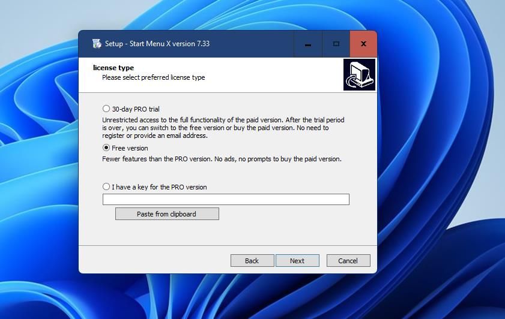The width and height of the screenshot is (505, 319).
Task: Click 'Please select preferred license type' text
Action: [x=153, y=77]
